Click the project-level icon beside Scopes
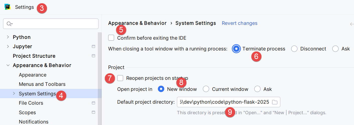Viewport: 354px width, 125px height. pos(94,112)
